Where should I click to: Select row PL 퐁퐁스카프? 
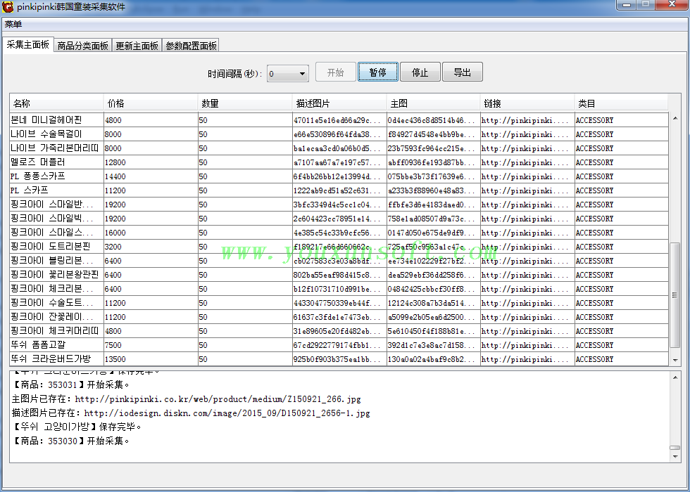pos(339,176)
